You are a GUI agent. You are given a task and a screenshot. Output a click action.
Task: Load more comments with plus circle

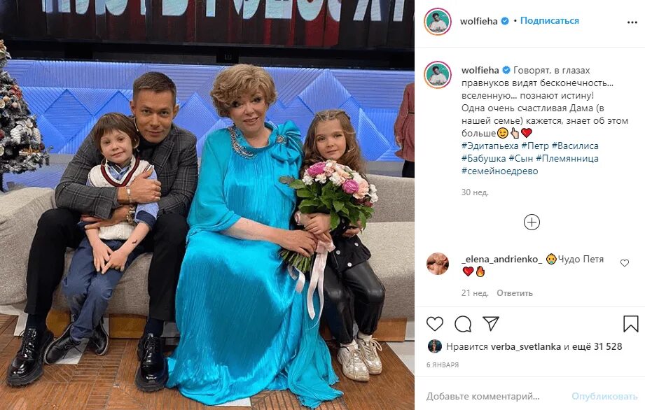(x=532, y=222)
